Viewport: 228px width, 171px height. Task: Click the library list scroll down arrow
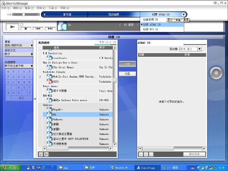click(x=115, y=144)
